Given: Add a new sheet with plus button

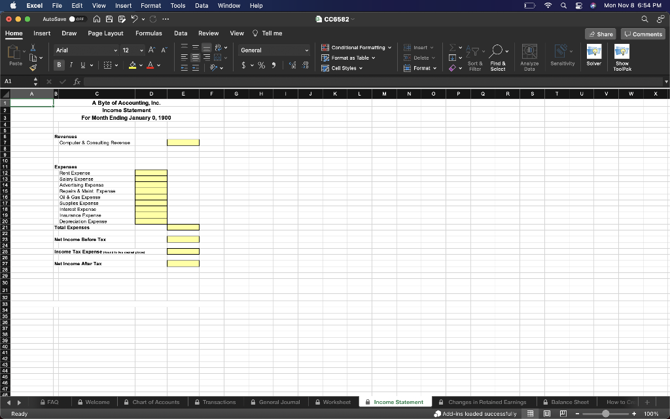Looking at the screenshot, I should pos(647,402).
